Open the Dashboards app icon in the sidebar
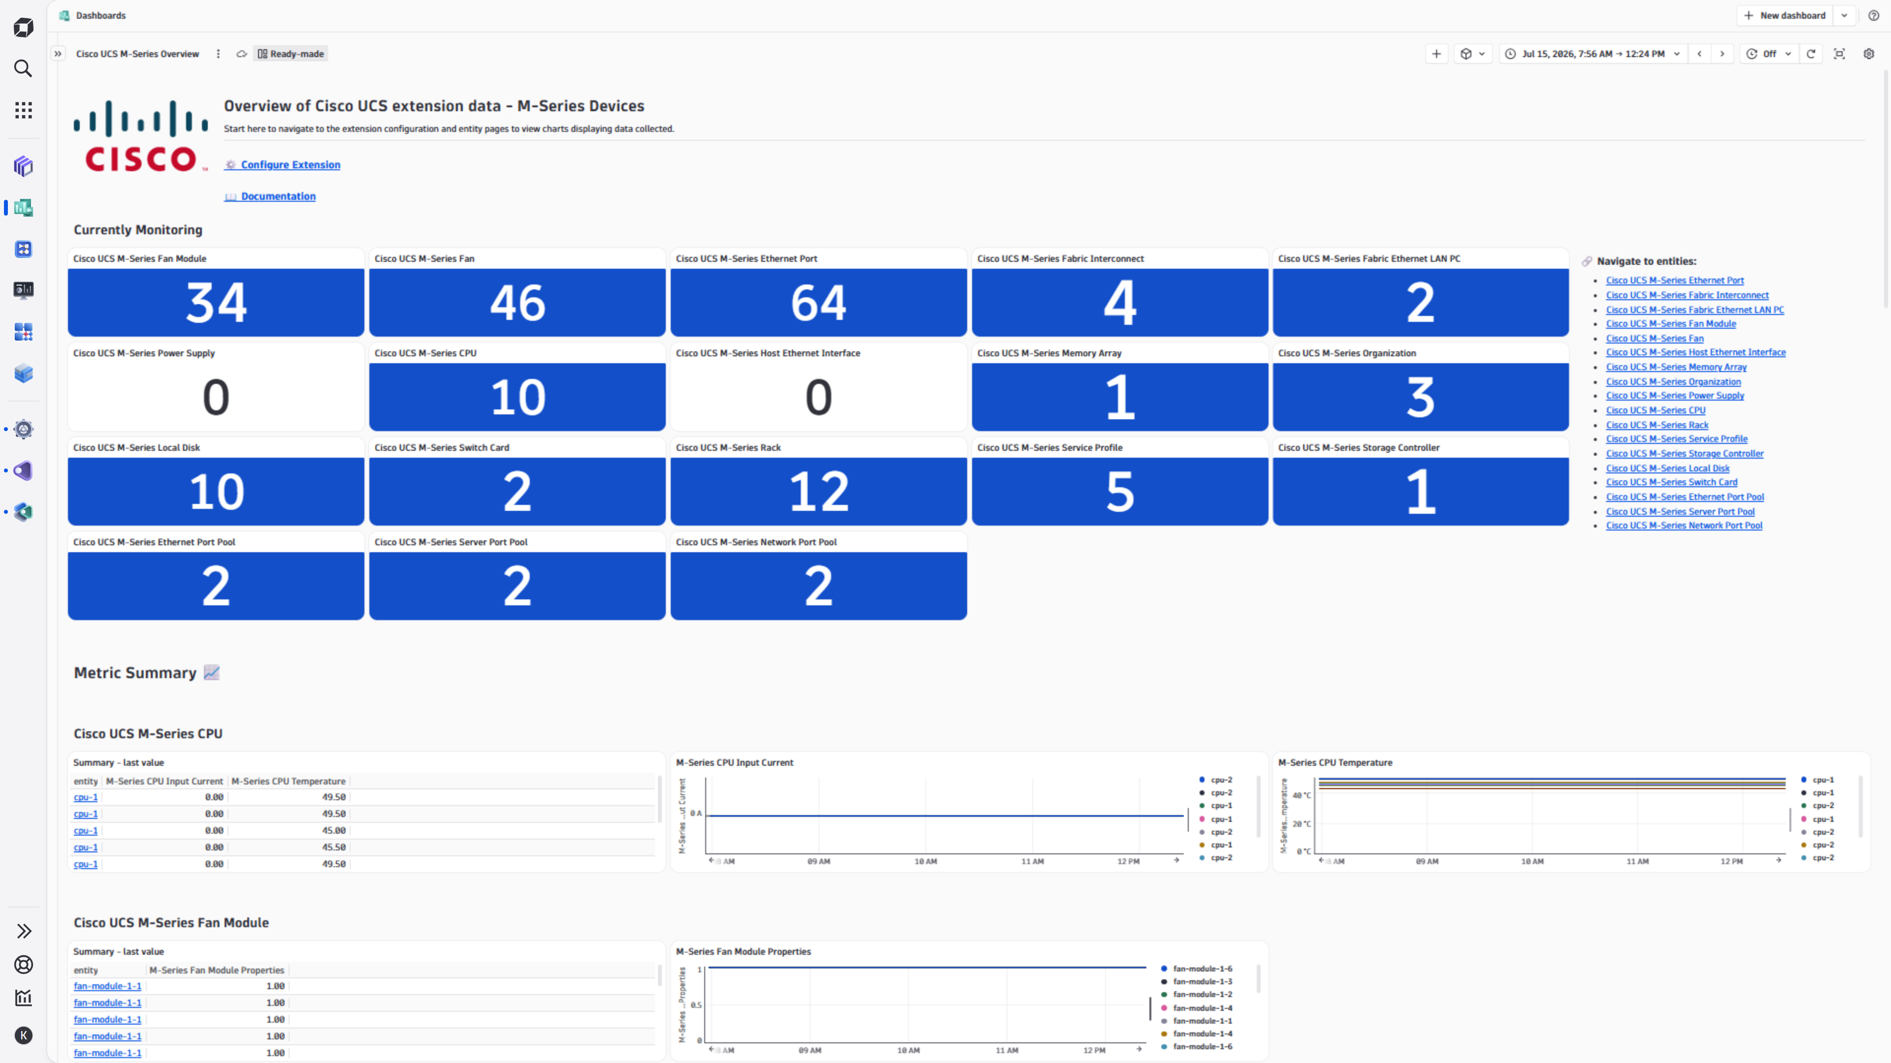The image size is (1891, 1063). click(x=24, y=208)
